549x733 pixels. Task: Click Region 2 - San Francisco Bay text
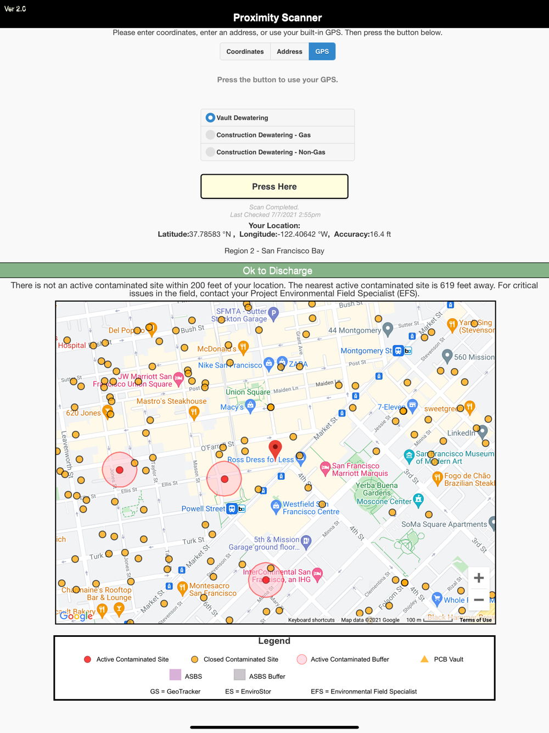(274, 251)
